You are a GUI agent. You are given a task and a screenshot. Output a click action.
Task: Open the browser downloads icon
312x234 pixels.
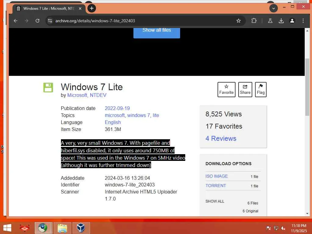pyautogui.click(x=281, y=21)
